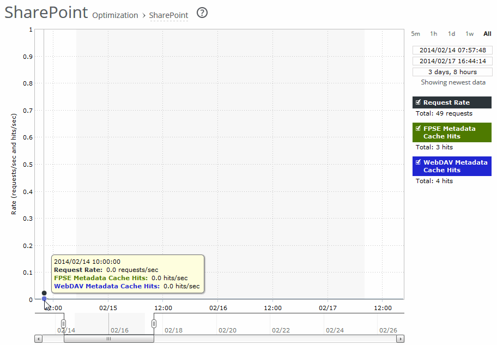Click the left range selector handle
This screenshot has height=345, width=497.
[x=63, y=323]
